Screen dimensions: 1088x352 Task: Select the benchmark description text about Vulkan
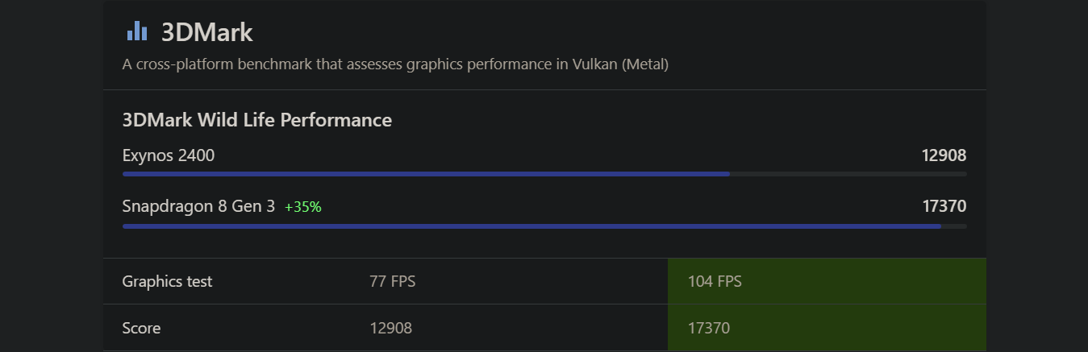coord(395,64)
